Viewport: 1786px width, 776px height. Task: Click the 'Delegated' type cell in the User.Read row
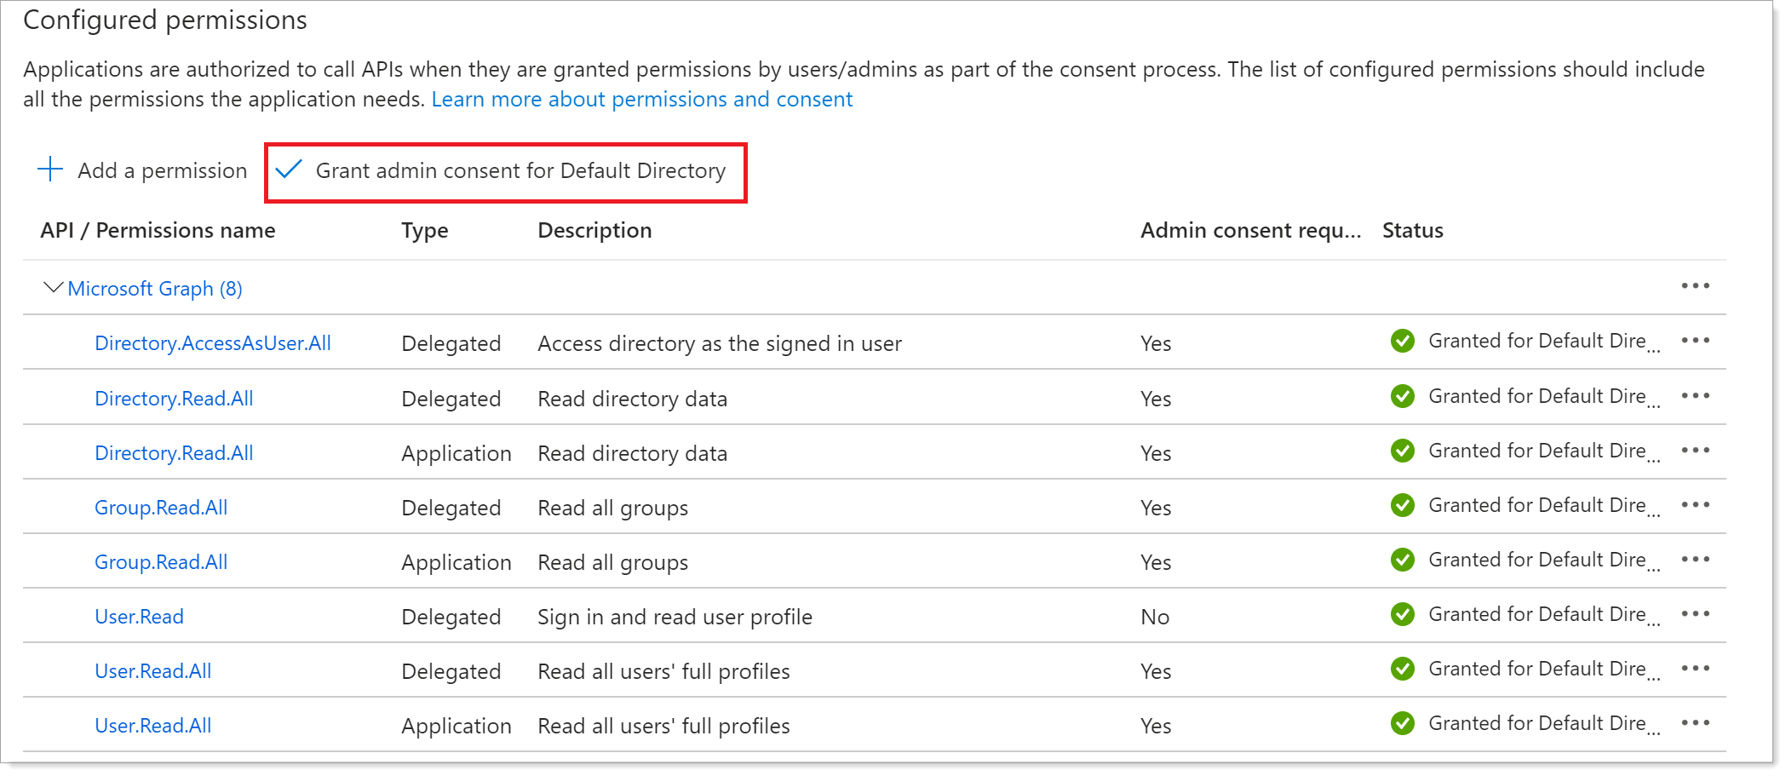(x=451, y=617)
